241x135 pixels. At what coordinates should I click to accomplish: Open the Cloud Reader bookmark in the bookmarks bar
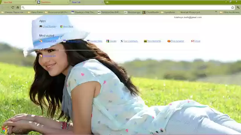pyautogui.click(x=151, y=12)
